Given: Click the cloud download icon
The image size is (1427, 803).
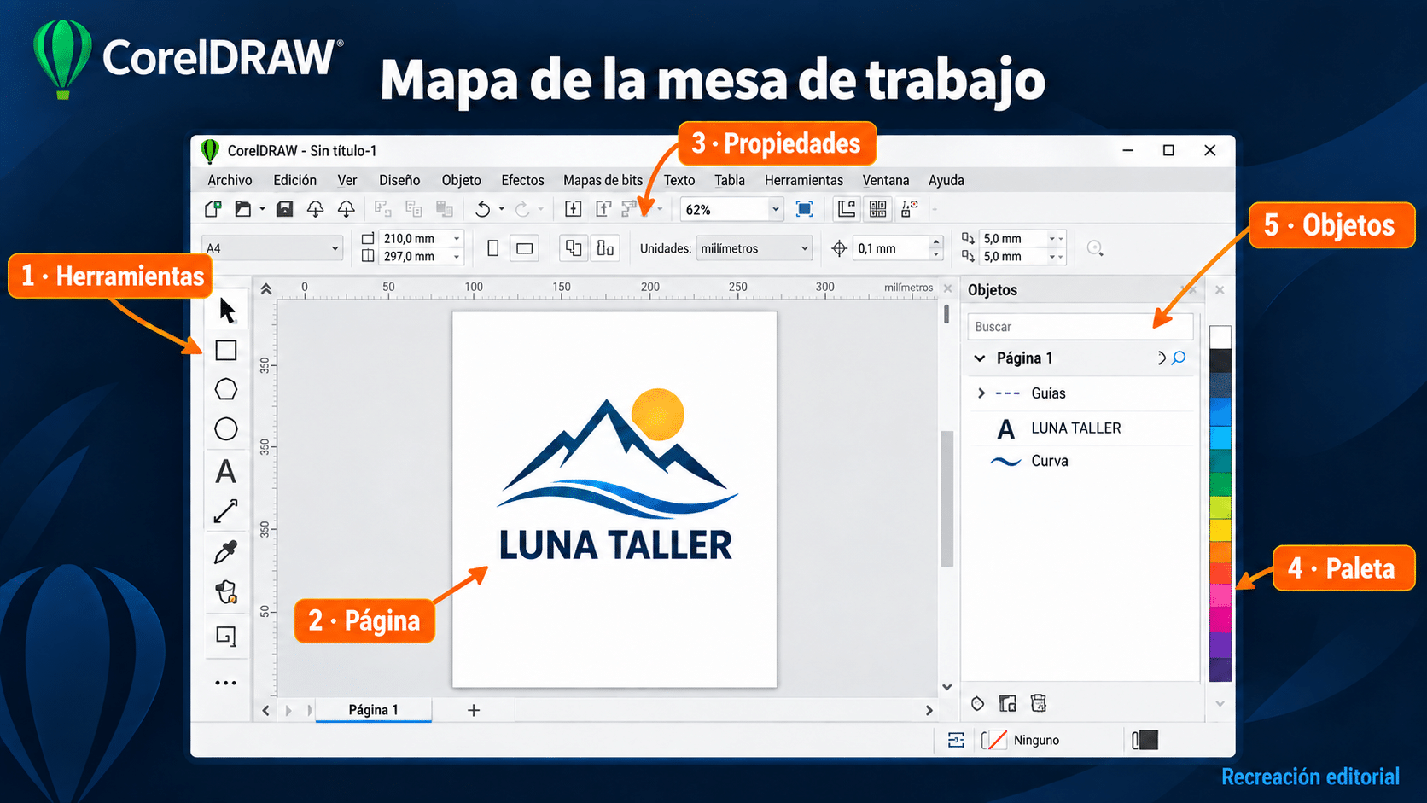Looking at the screenshot, I should coord(347,209).
